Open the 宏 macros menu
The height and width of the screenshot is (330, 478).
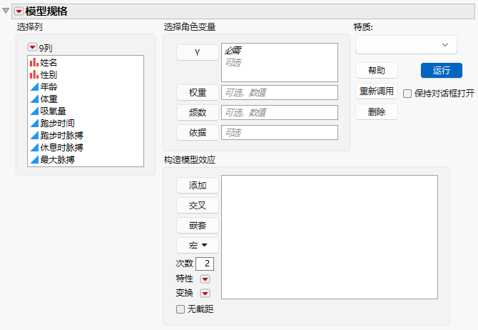click(198, 245)
